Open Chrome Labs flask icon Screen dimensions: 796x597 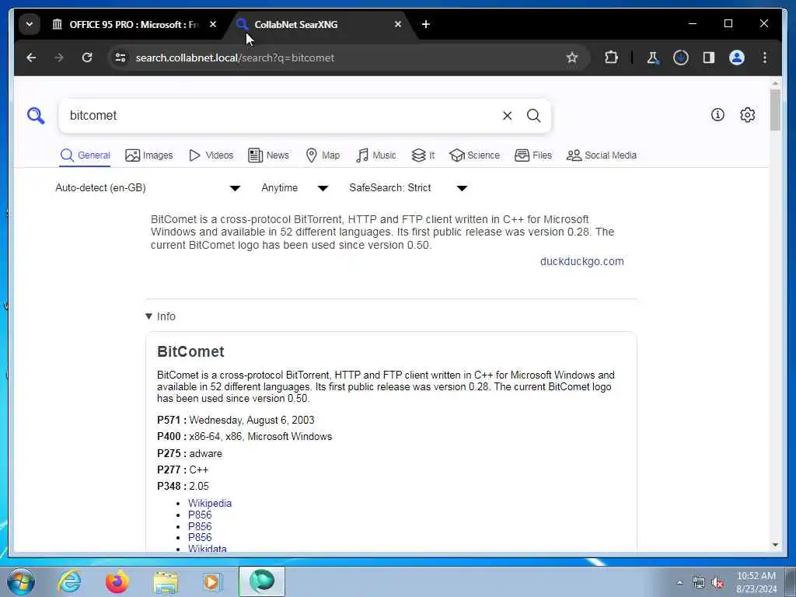coord(653,58)
